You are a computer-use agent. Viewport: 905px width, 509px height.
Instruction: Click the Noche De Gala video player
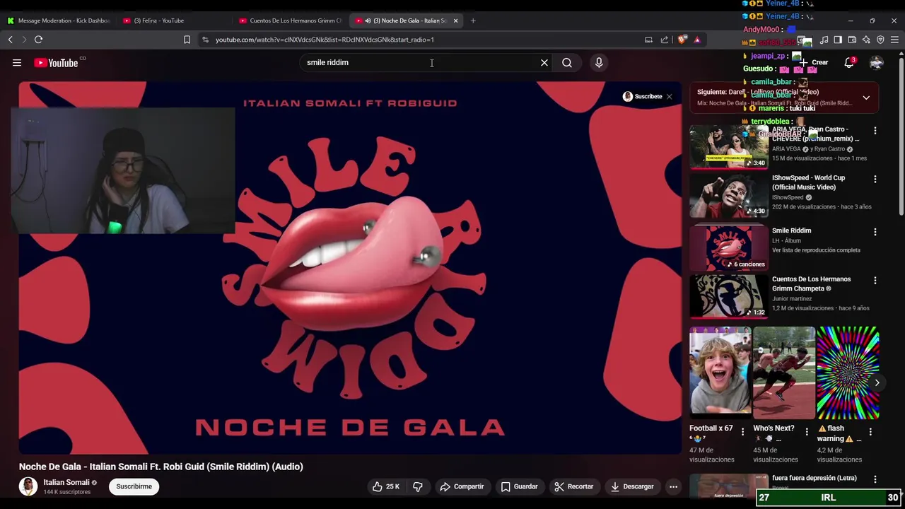click(x=350, y=268)
